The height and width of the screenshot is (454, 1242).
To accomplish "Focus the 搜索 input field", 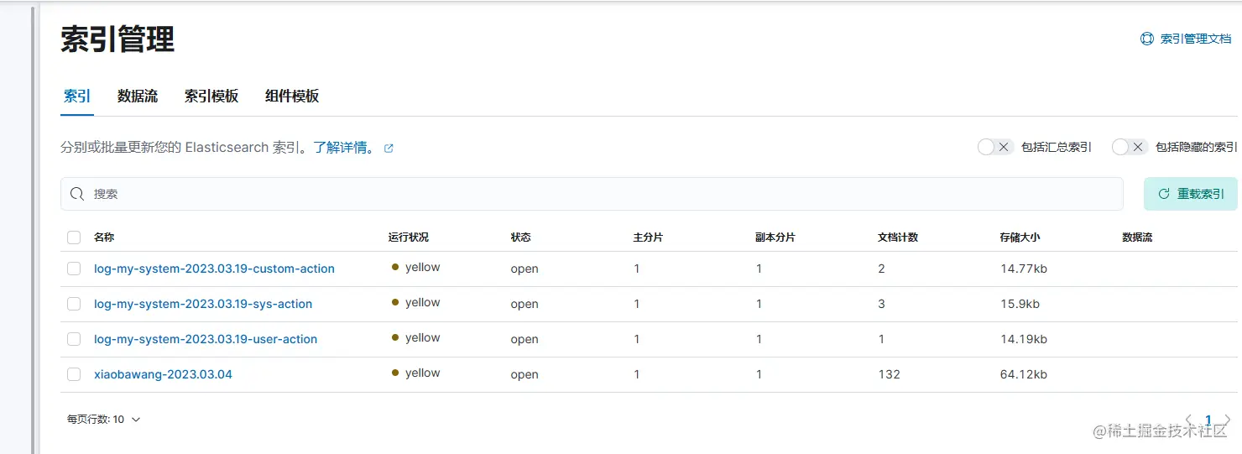I will coord(592,194).
